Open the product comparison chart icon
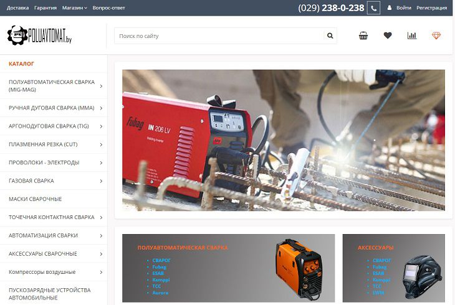 [412, 35]
